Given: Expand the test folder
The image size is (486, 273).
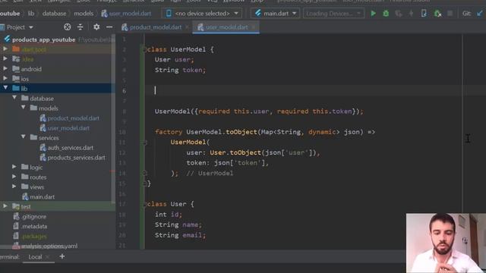Looking at the screenshot, I should tap(5, 206).
